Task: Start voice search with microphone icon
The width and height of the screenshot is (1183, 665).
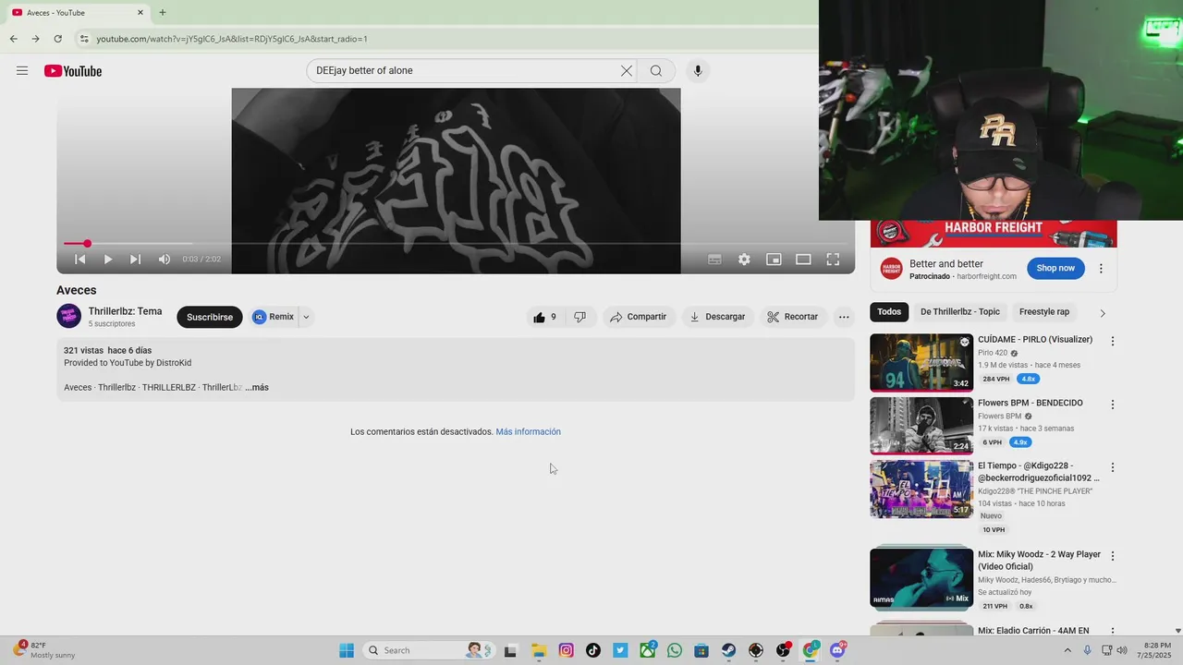Action: (x=698, y=71)
